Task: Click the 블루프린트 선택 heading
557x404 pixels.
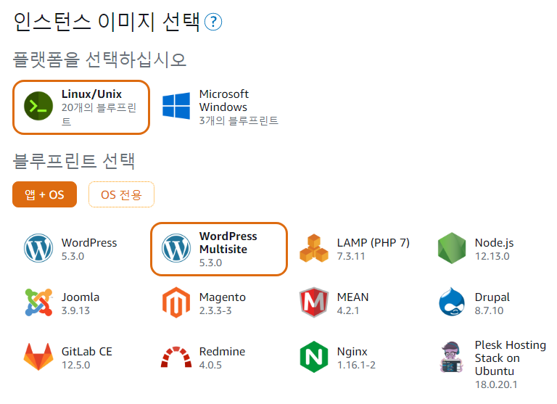Action: coord(74,160)
